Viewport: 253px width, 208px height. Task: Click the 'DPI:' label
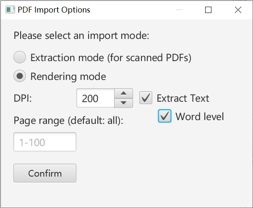23,98
